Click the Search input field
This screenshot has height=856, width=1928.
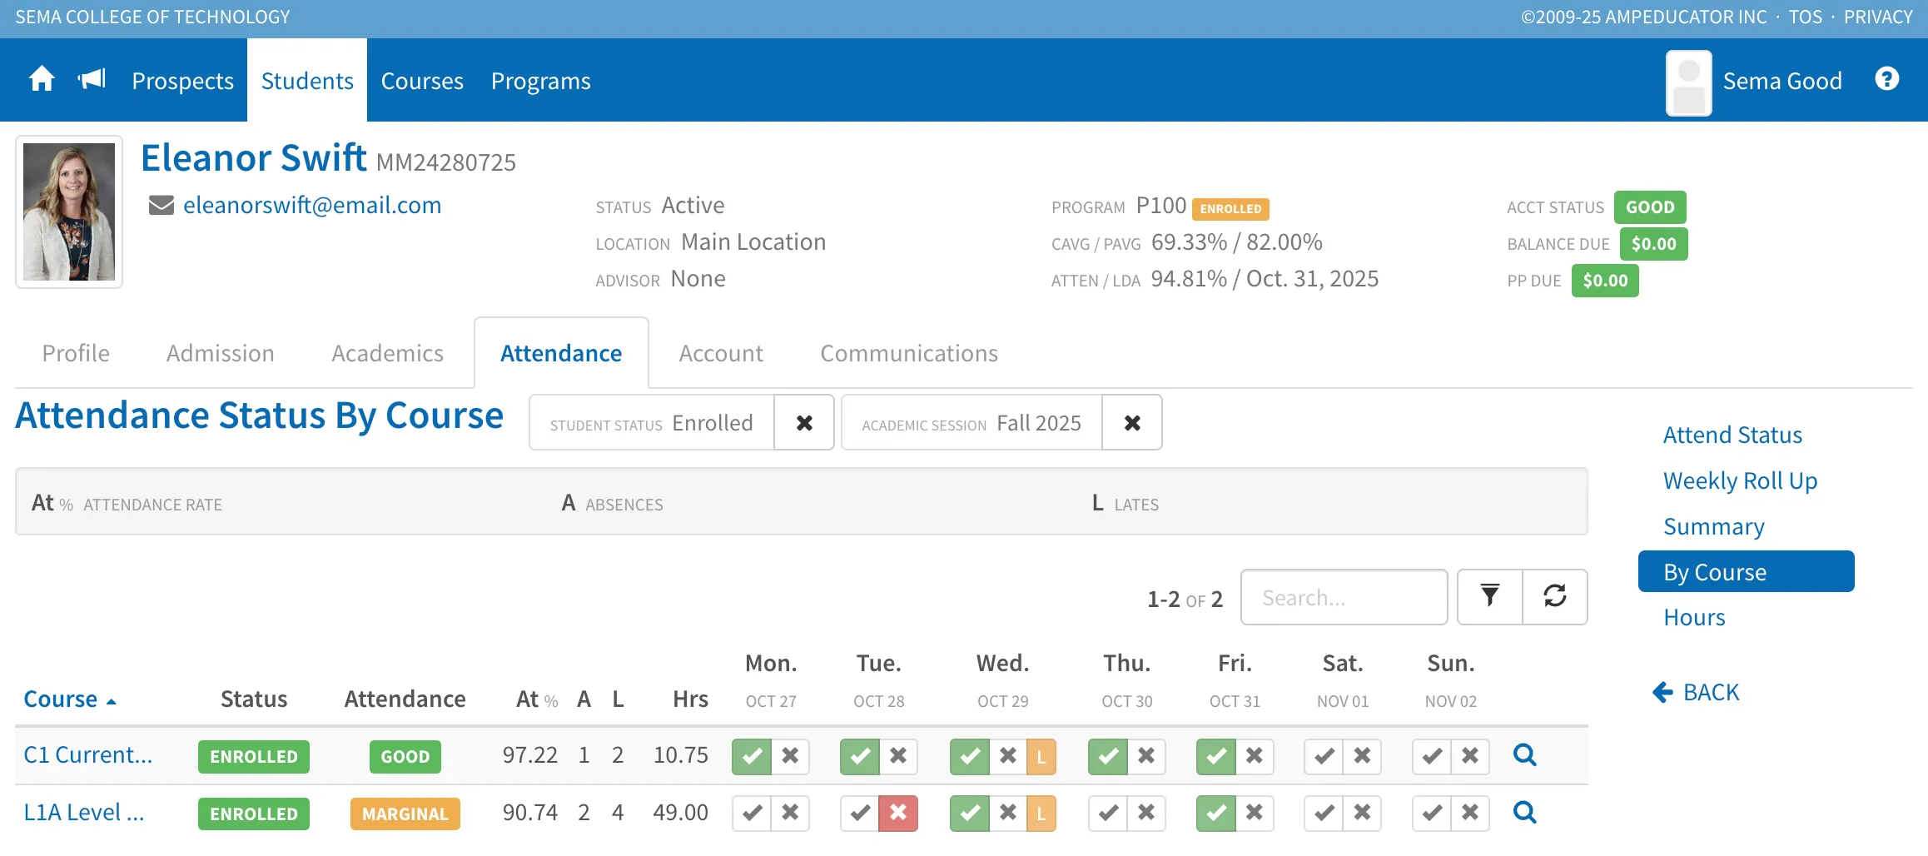1344,597
